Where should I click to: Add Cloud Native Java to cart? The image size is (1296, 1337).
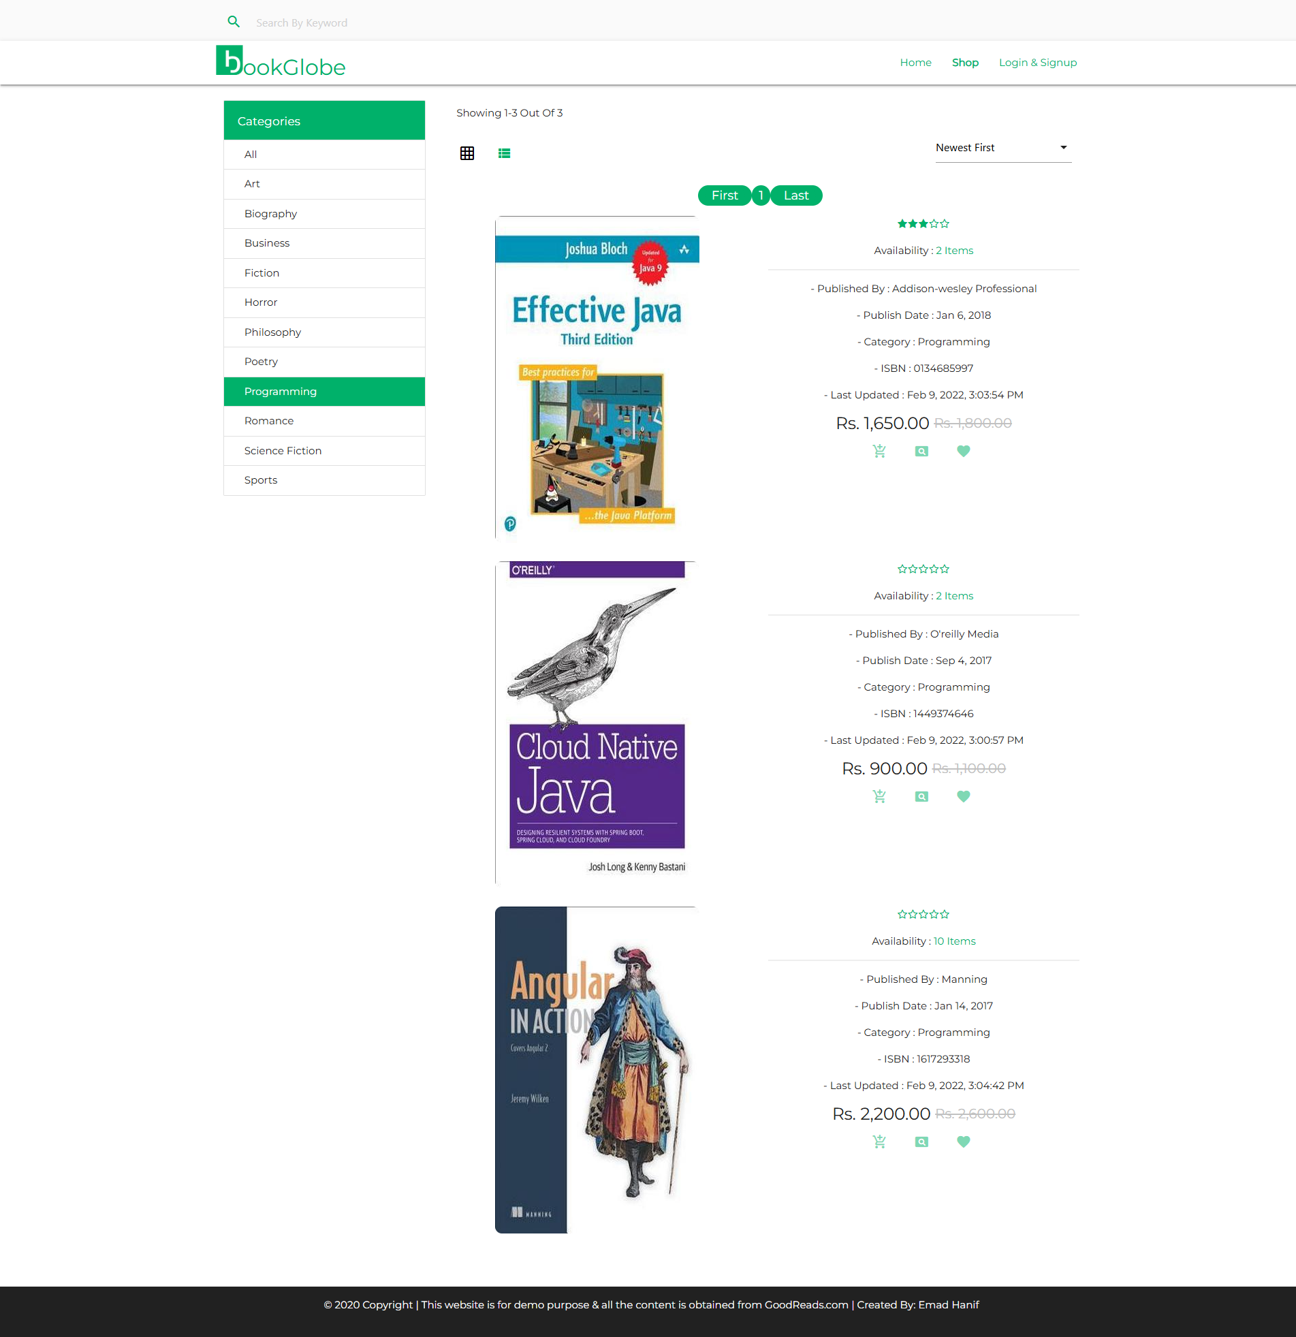click(x=880, y=796)
